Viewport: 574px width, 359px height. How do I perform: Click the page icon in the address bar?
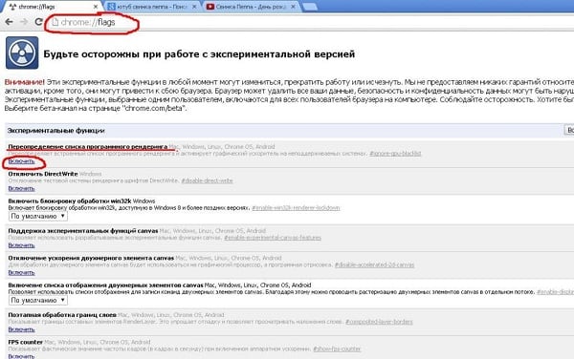[x=55, y=22]
